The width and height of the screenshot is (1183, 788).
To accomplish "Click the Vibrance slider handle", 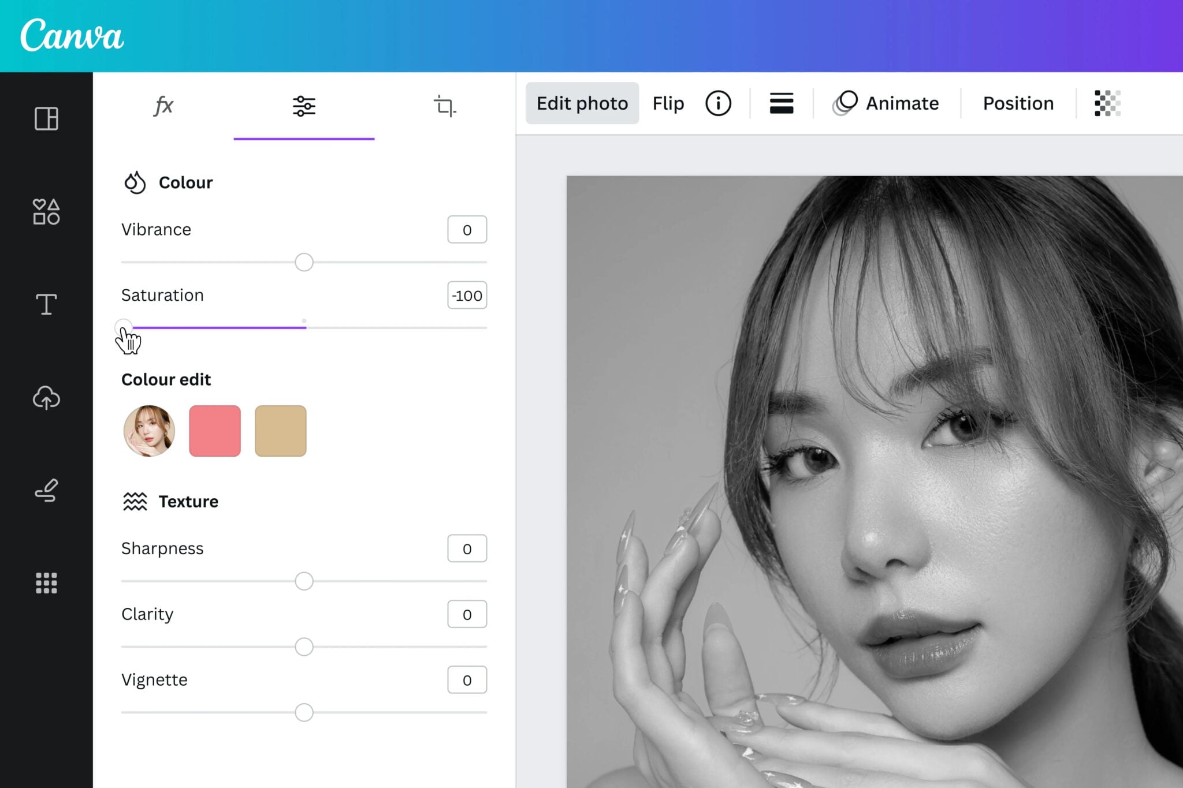I will [x=304, y=262].
